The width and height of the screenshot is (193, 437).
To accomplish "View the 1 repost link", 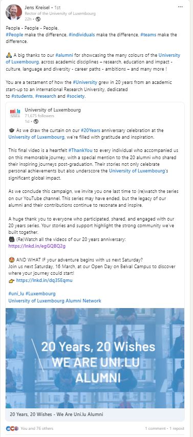I will [x=177, y=428].
